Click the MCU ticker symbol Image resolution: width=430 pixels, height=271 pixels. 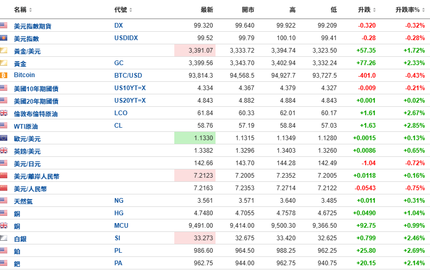pyautogui.click(x=121, y=225)
